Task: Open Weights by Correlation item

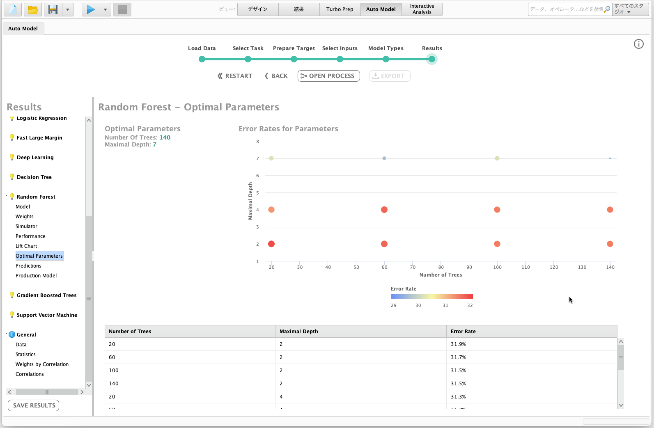Action: pyautogui.click(x=42, y=364)
